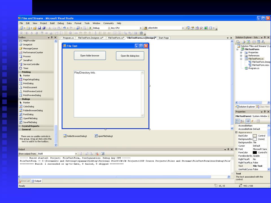271x203 pixels.
Task: Select SerialPort in the Toolbox
Action: (x=28, y=60)
